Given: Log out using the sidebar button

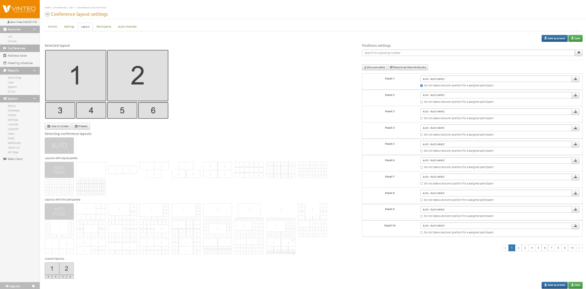Looking at the screenshot, I should (x=13, y=286).
